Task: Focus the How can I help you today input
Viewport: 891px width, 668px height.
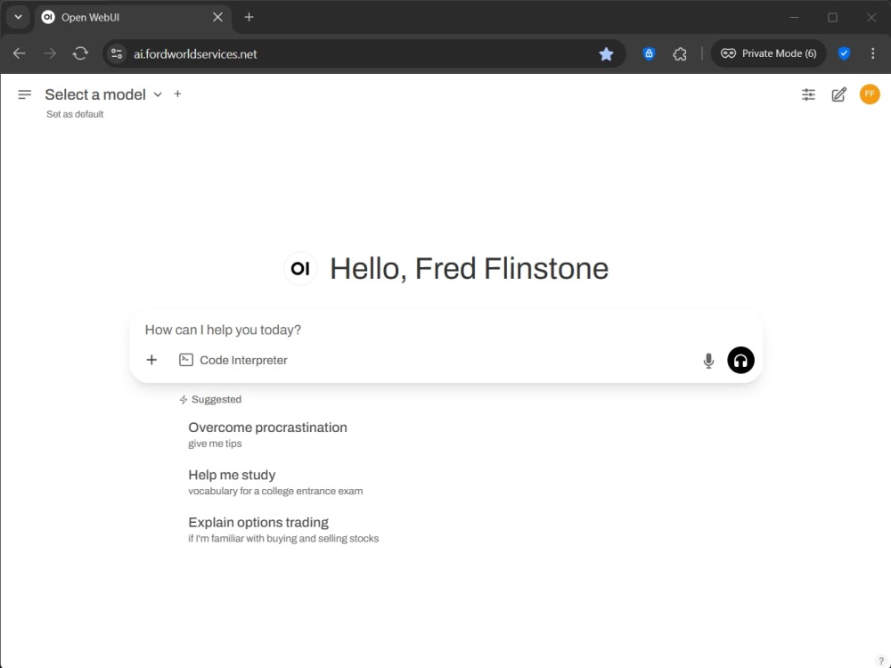Action: click(x=446, y=330)
